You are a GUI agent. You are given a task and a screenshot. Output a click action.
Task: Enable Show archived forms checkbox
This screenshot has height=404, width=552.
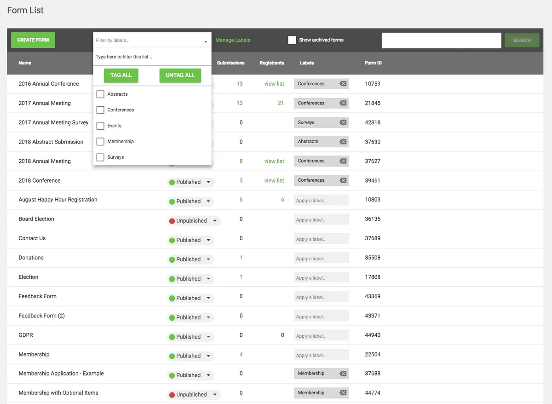click(292, 40)
